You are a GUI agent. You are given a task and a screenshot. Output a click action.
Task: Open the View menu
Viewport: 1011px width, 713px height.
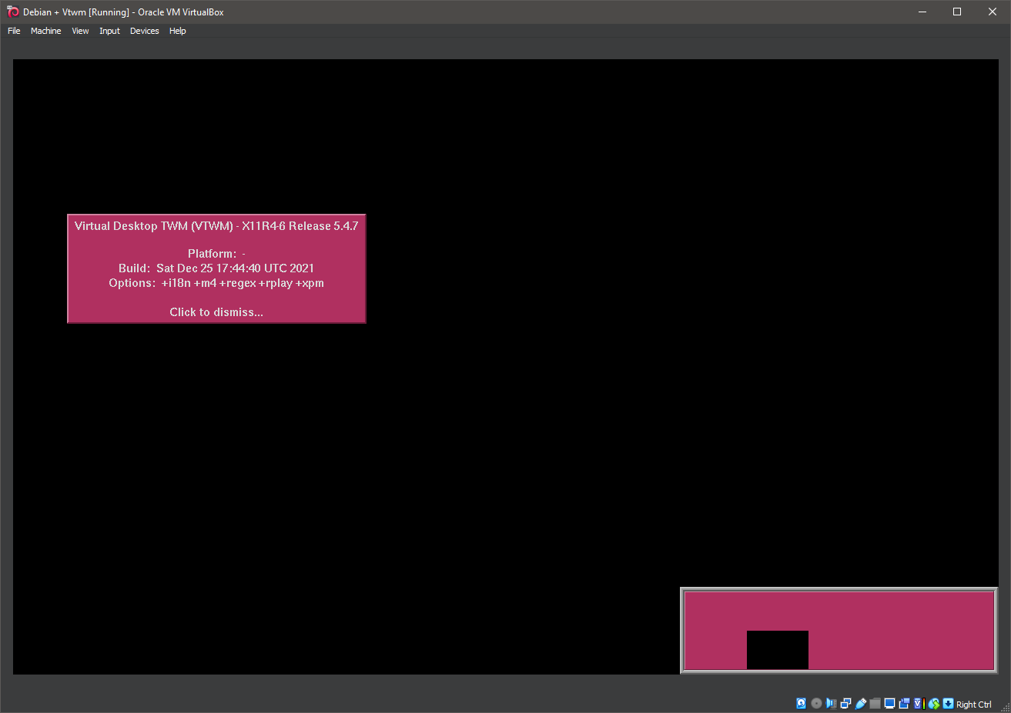coord(80,31)
